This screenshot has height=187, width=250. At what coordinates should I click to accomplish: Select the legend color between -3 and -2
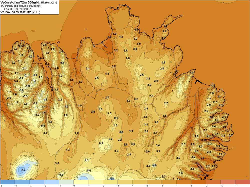point(37,182)
